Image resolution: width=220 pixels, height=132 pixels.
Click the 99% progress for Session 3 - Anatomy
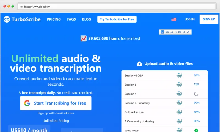click(196, 103)
